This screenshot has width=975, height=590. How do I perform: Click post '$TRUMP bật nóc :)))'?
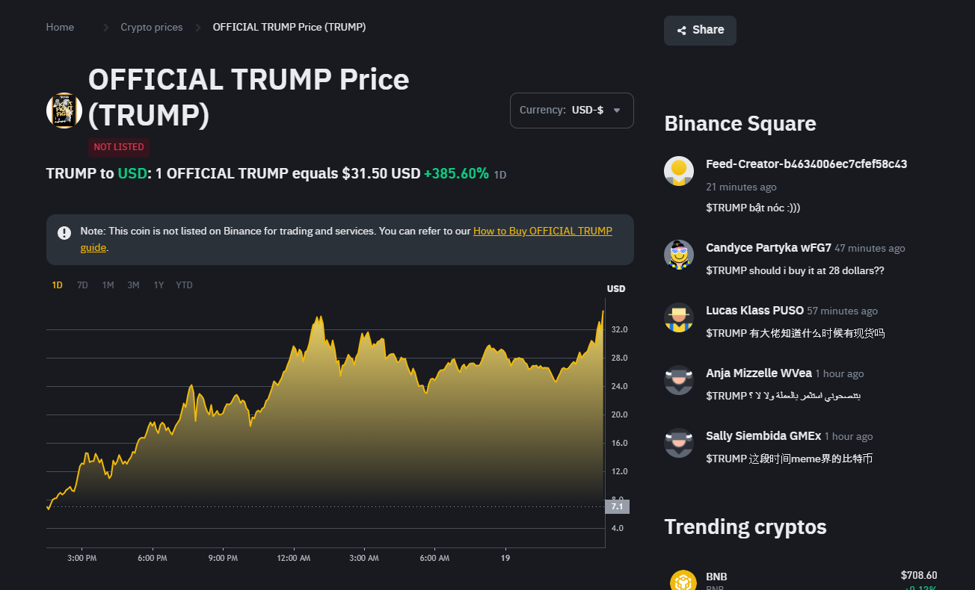(x=753, y=208)
